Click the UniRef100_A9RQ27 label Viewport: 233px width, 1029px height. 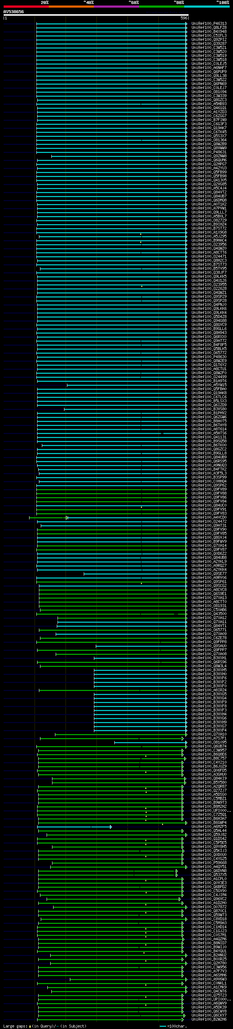coord(209,566)
